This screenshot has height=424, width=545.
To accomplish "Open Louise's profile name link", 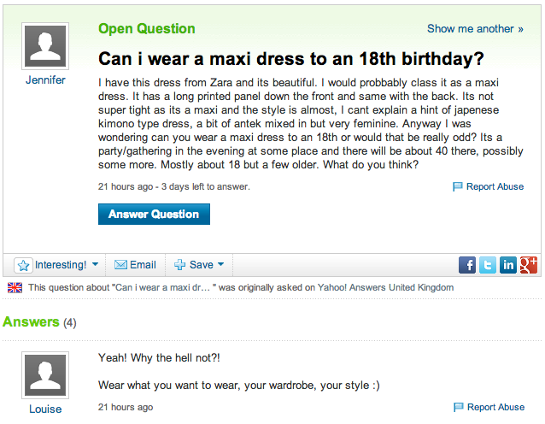I will click(45, 409).
